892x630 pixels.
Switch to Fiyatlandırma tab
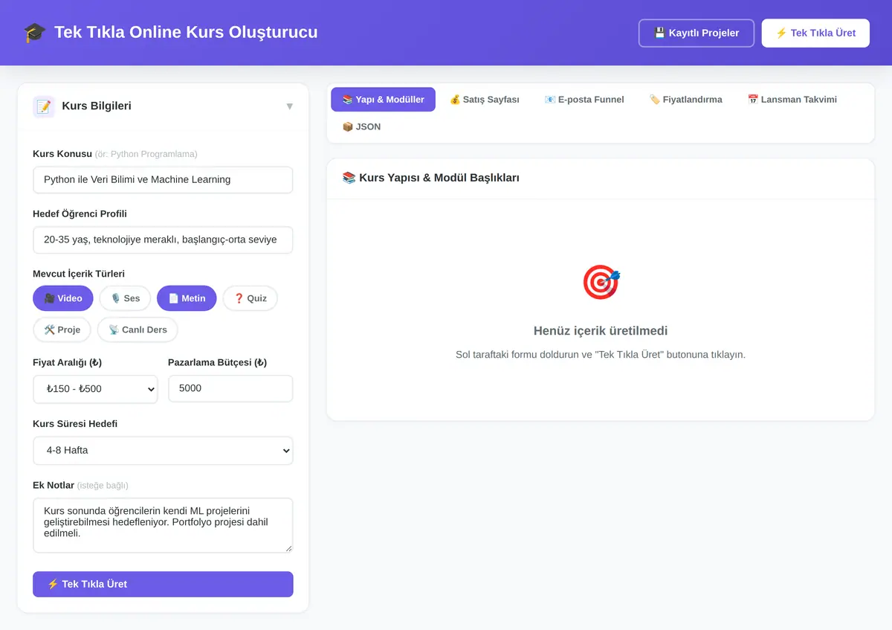[x=685, y=99]
